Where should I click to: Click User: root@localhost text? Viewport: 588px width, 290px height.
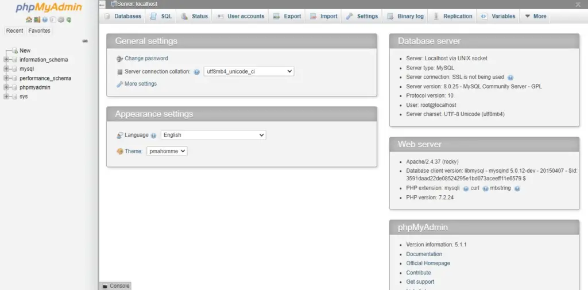coord(431,105)
